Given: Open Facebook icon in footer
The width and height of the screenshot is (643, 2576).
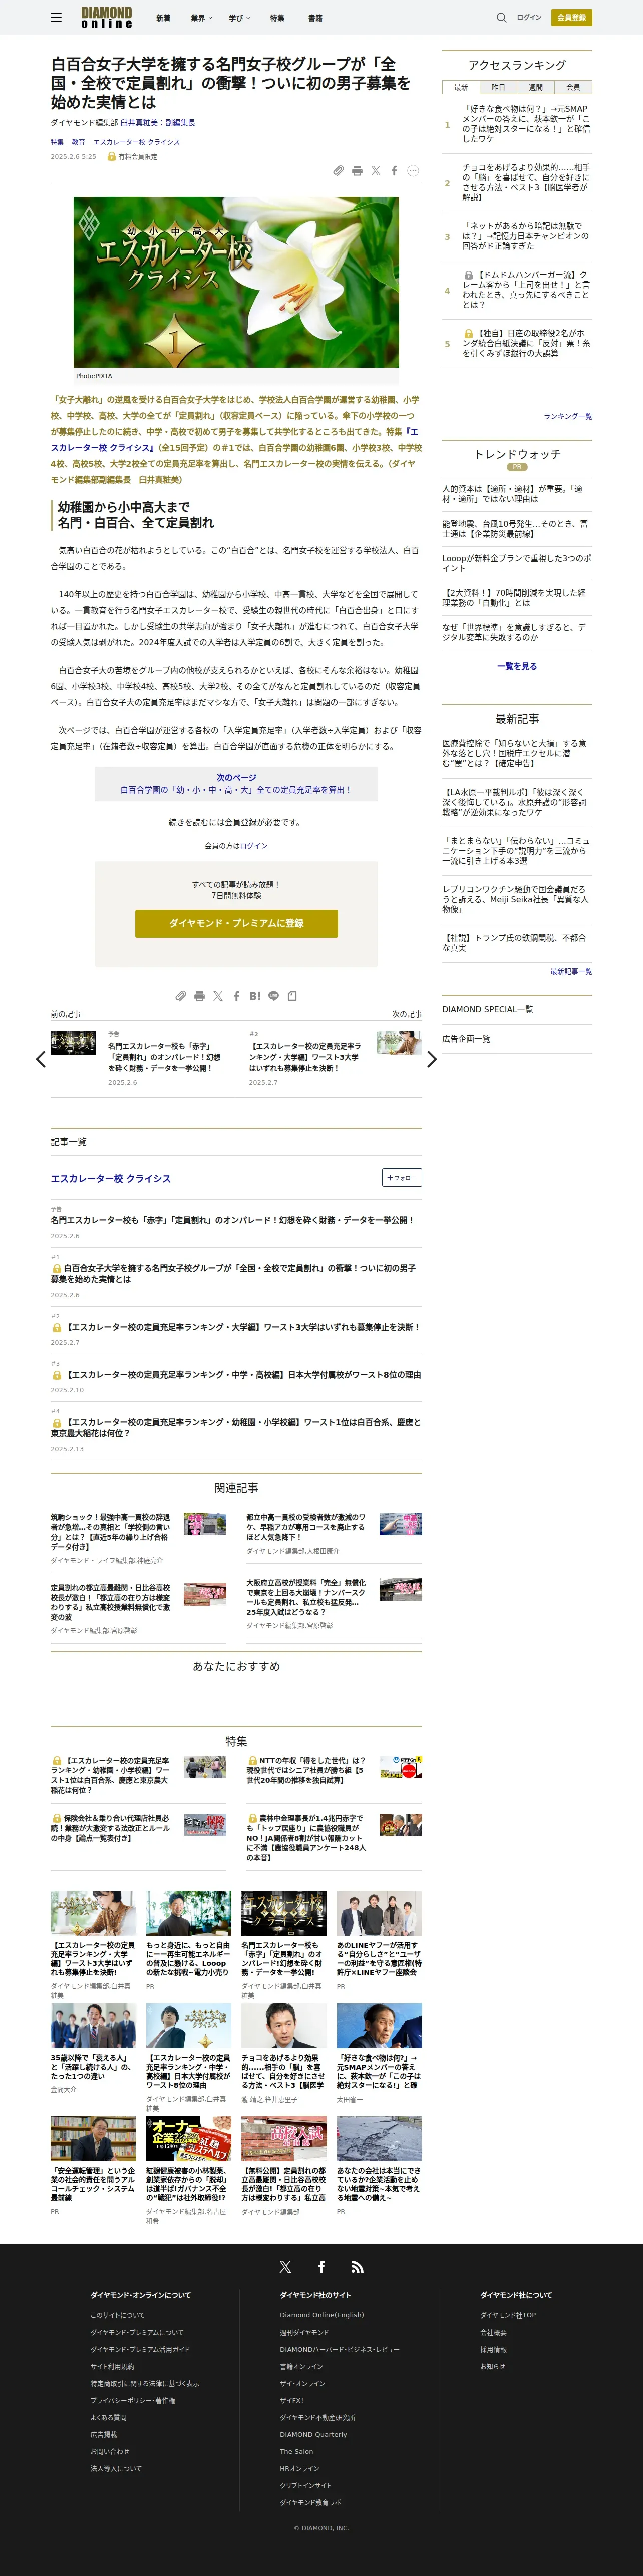Looking at the screenshot, I should [x=321, y=2267].
